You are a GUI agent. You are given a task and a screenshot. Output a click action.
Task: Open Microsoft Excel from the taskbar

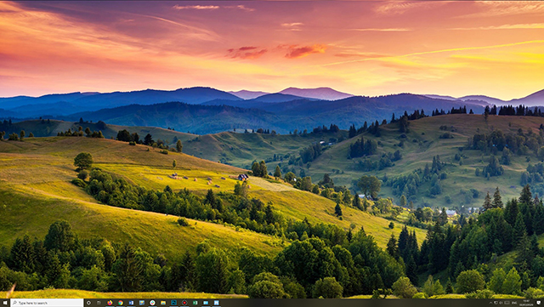195,303
